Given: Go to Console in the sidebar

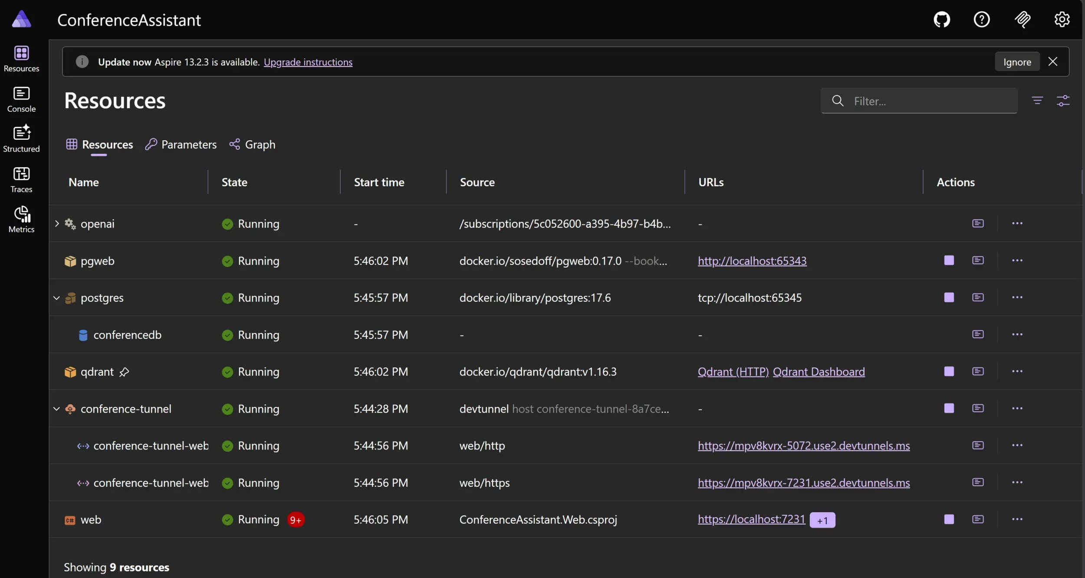Looking at the screenshot, I should click(21, 99).
